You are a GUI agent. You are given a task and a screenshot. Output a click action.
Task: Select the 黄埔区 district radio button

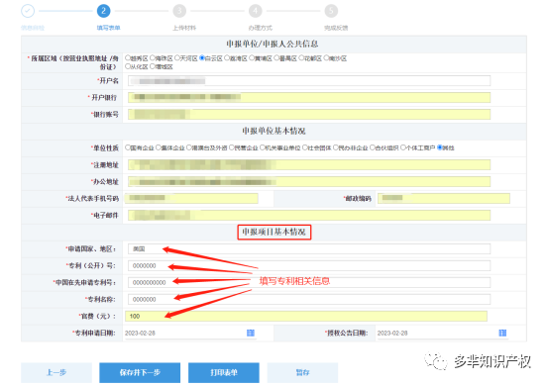(x=252, y=58)
